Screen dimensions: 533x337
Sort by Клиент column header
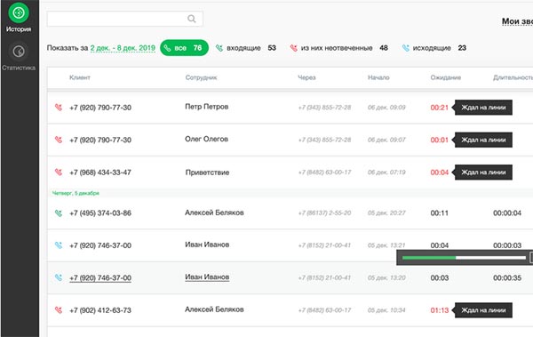pyautogui.click(x=80, y=77)
